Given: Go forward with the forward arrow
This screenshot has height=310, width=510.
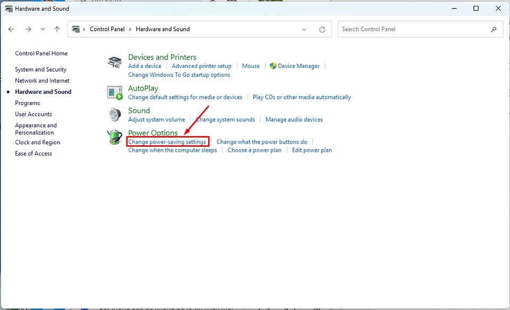Looking at the screenshot, I should [28, 29].
